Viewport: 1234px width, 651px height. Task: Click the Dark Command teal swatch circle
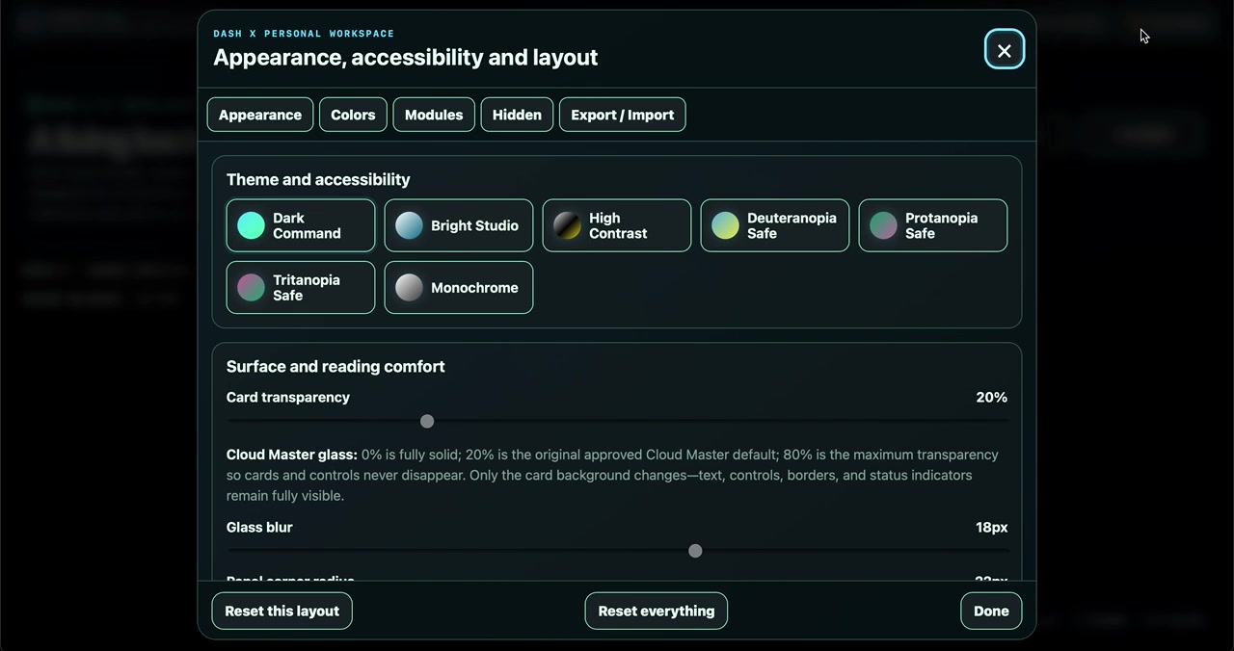[251, 225]
